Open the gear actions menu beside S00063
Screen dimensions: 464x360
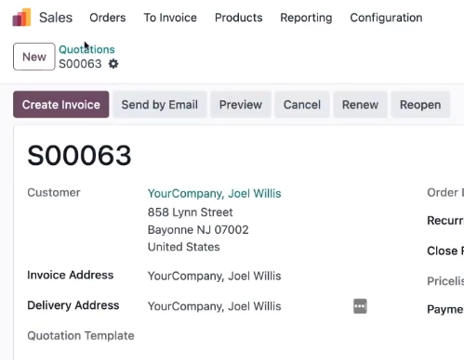click(x=113, y=64)
